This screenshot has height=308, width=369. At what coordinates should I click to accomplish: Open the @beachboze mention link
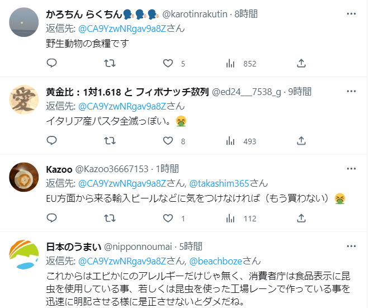click(x=215, y=261)
